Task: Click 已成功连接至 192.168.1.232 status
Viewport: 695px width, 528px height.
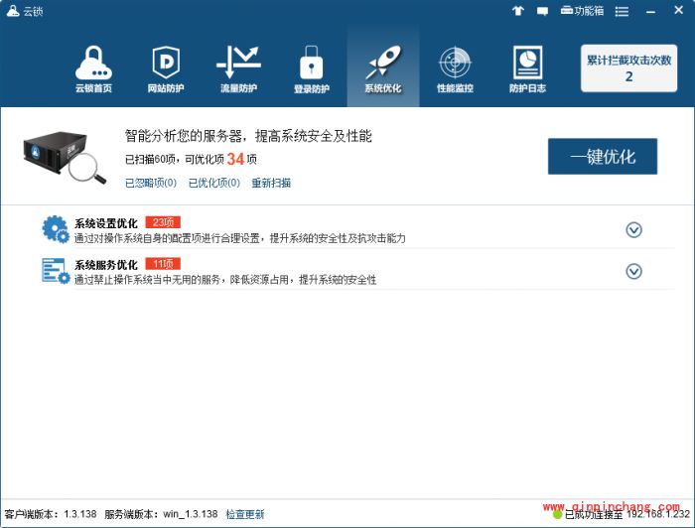Action: click(x=627, y=514)
